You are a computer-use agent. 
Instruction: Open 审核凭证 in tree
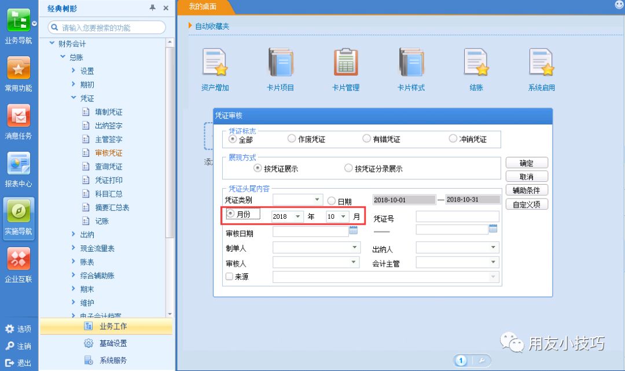(108, 153)
